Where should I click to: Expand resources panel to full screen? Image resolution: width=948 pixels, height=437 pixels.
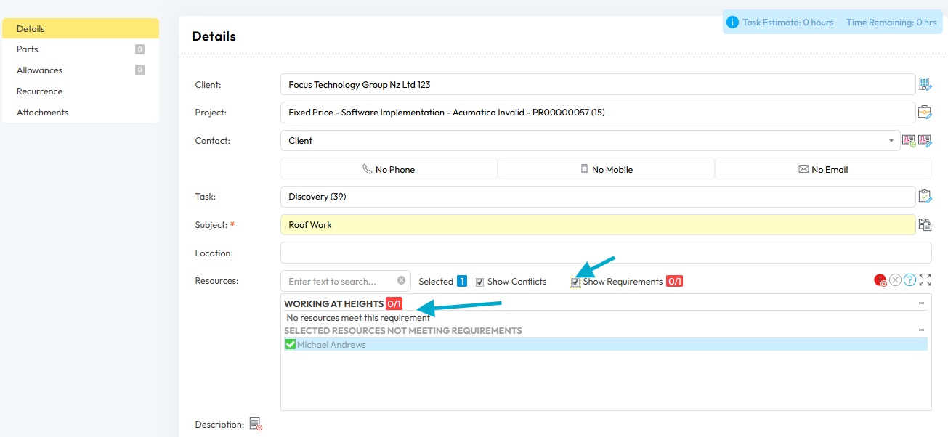pyautogui.click(x=925, y=280)
